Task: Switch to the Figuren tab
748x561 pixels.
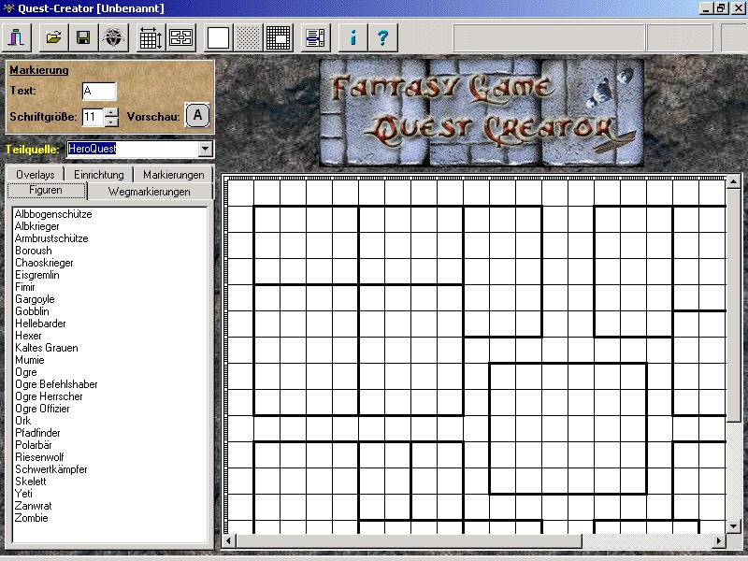Action: pos(46,191)
